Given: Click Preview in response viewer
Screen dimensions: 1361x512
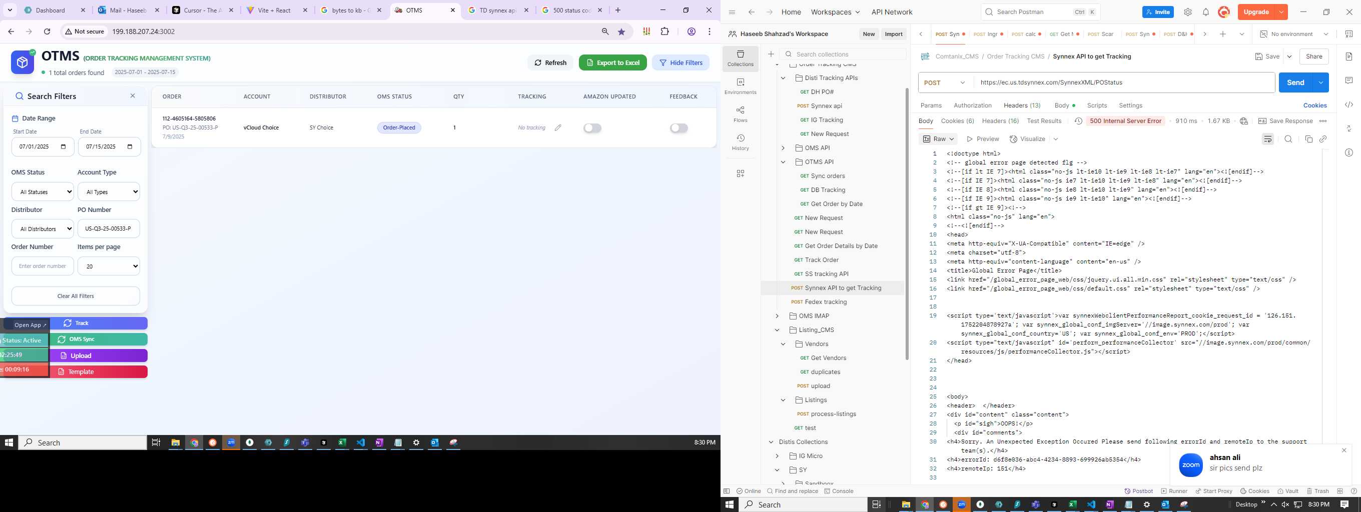Looking at the screenshot, I should tap(983, 139).
